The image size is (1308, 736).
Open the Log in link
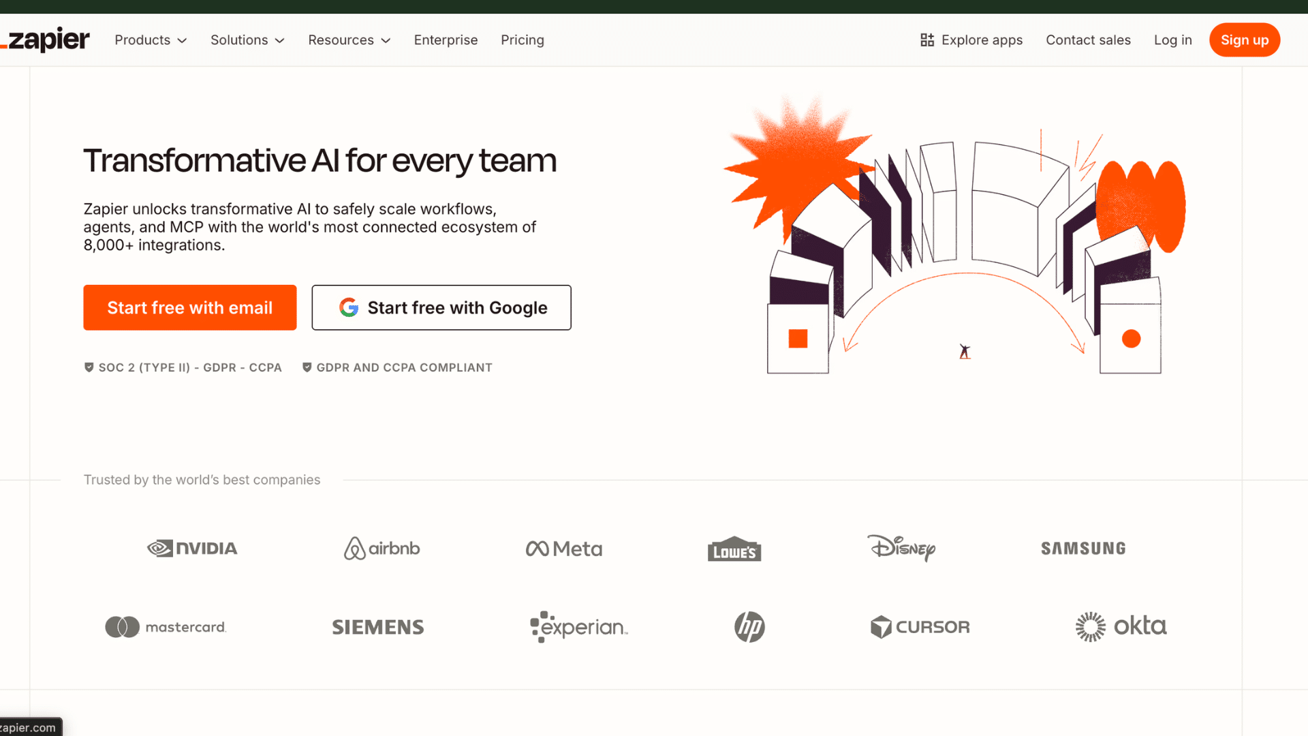[x=1172, y=40]
